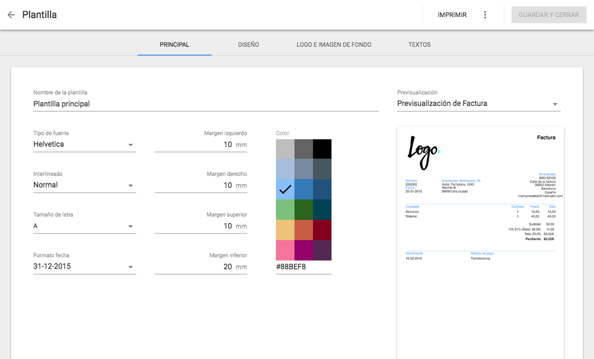
Task: Edit the Margen izquierdo value
Action: pos(201,144)
